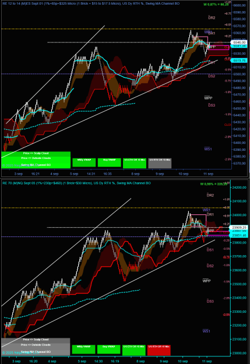Select the DR2 pivot label on ES chart

point(212,17)
